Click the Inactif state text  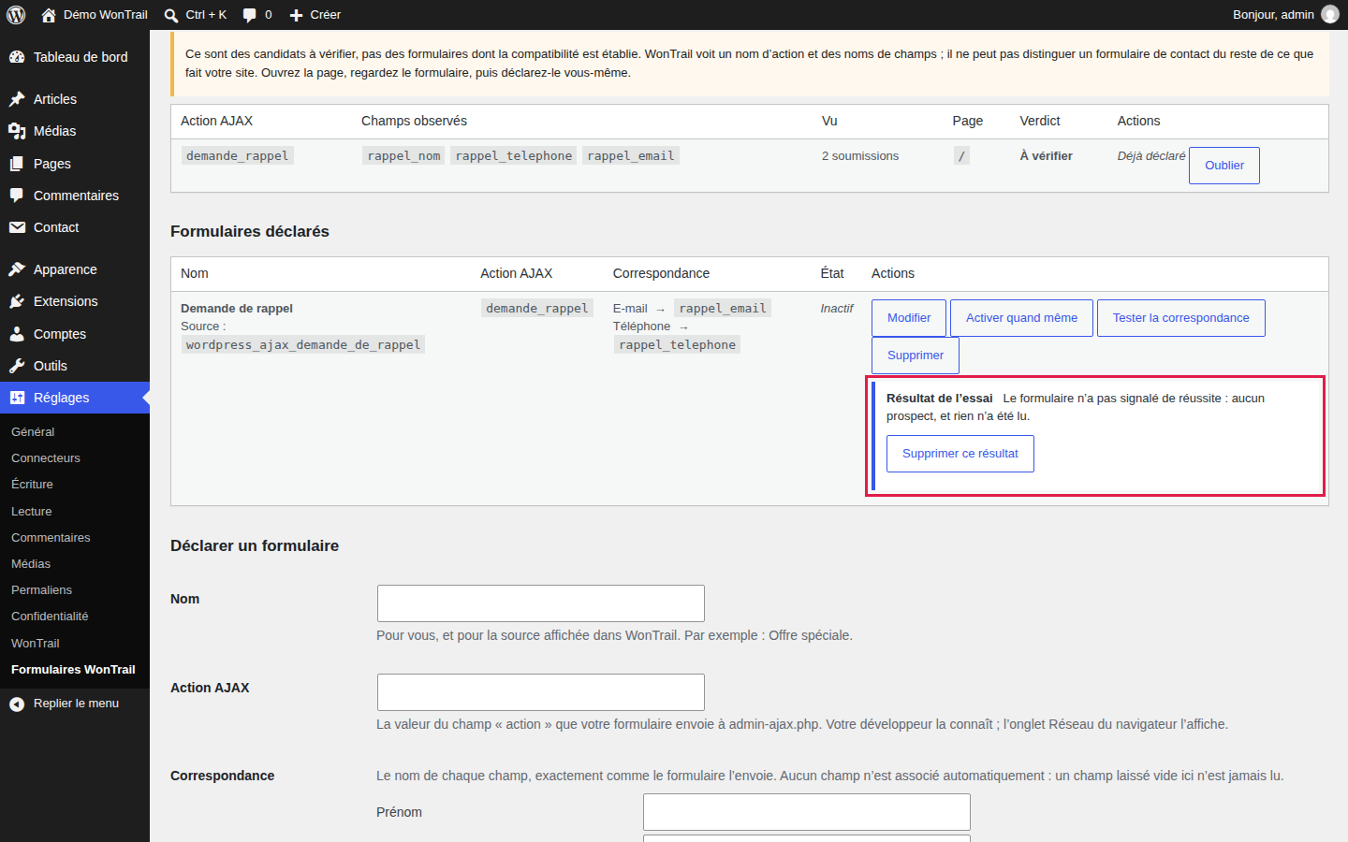pos(837,309)
